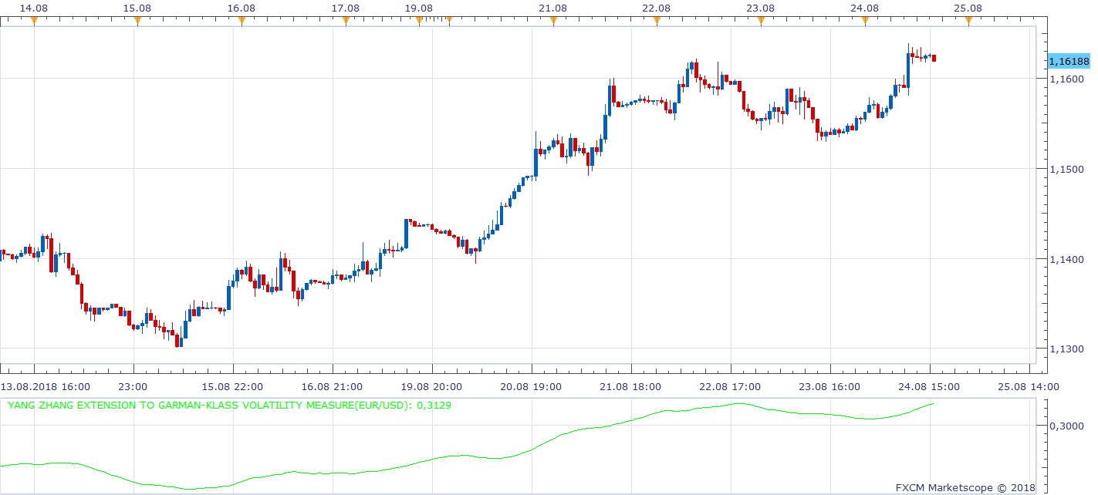Select the current price label 1,16188
Viewport: 1098px width, 495px height.
tap(1069, 61)
